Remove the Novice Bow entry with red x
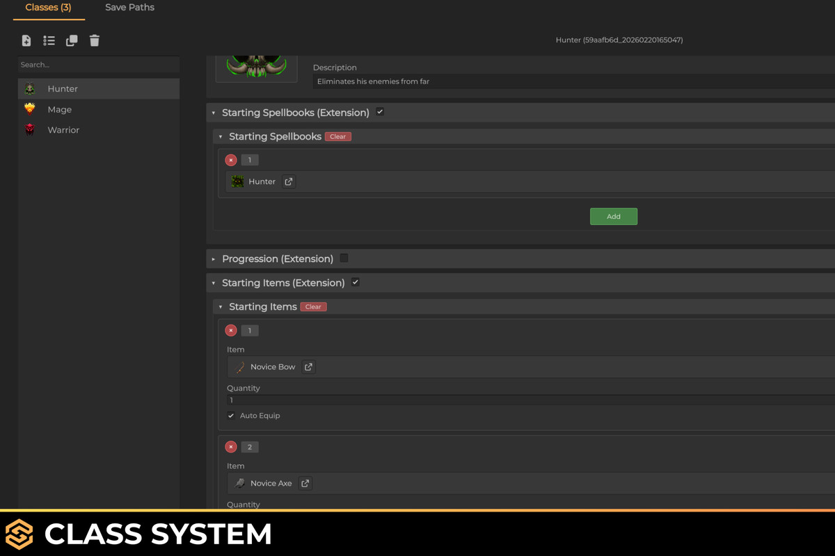The width and height of the screenshot is (835, 556). [230, 330]
